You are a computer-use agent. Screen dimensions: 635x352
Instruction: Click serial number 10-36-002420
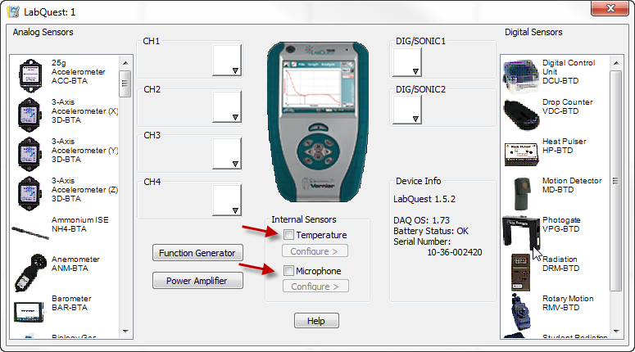[x=455, y=252]
